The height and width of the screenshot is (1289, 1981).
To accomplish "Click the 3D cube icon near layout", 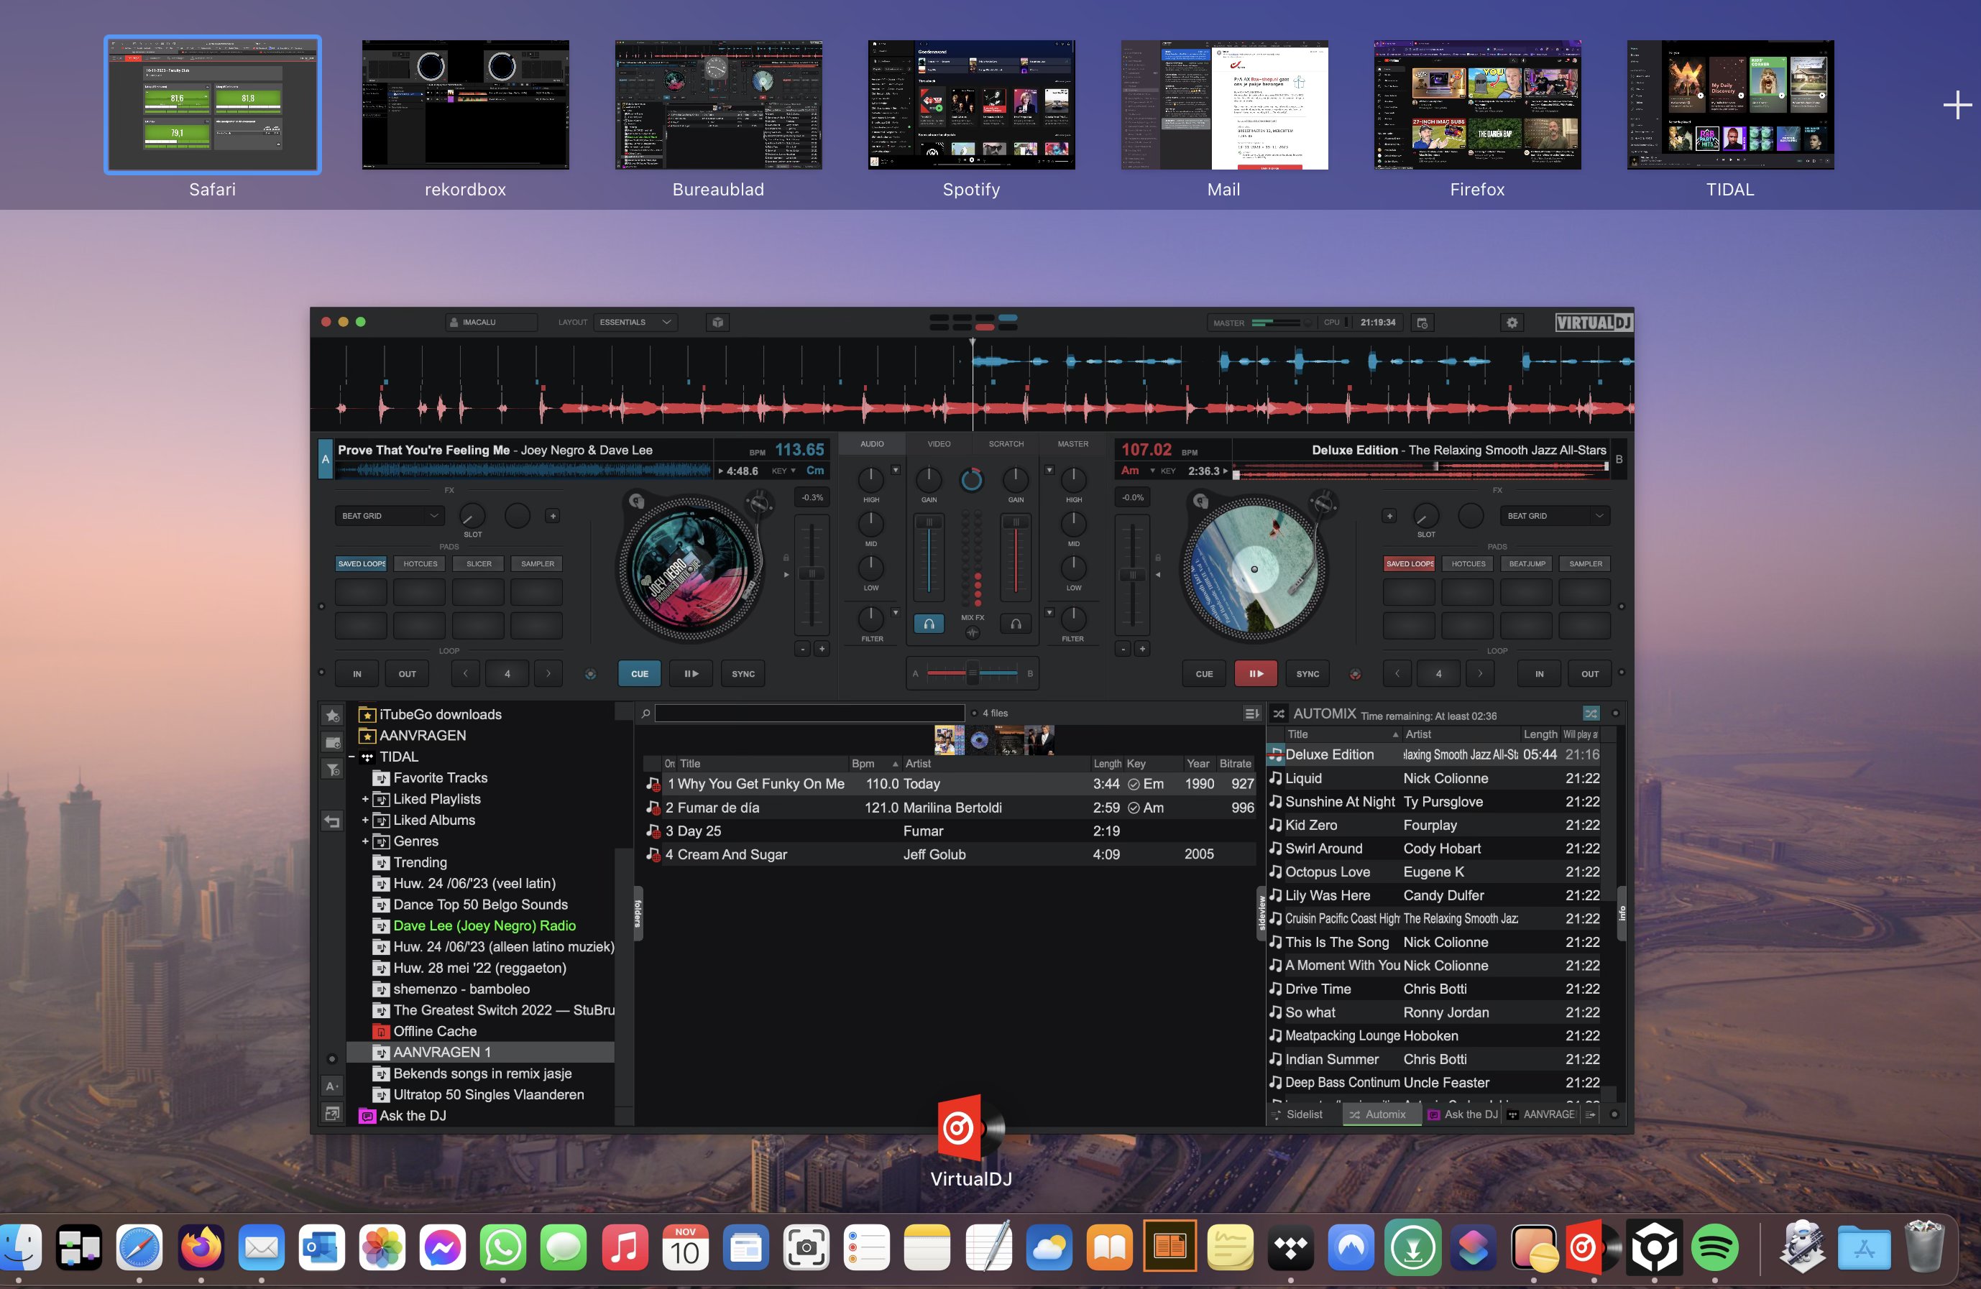I will (x=717, y=322).
